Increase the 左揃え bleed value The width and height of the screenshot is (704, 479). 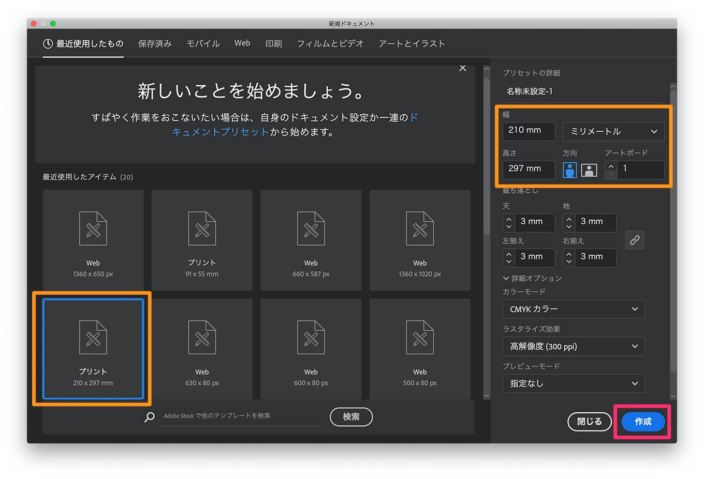(x=509, y=254)
